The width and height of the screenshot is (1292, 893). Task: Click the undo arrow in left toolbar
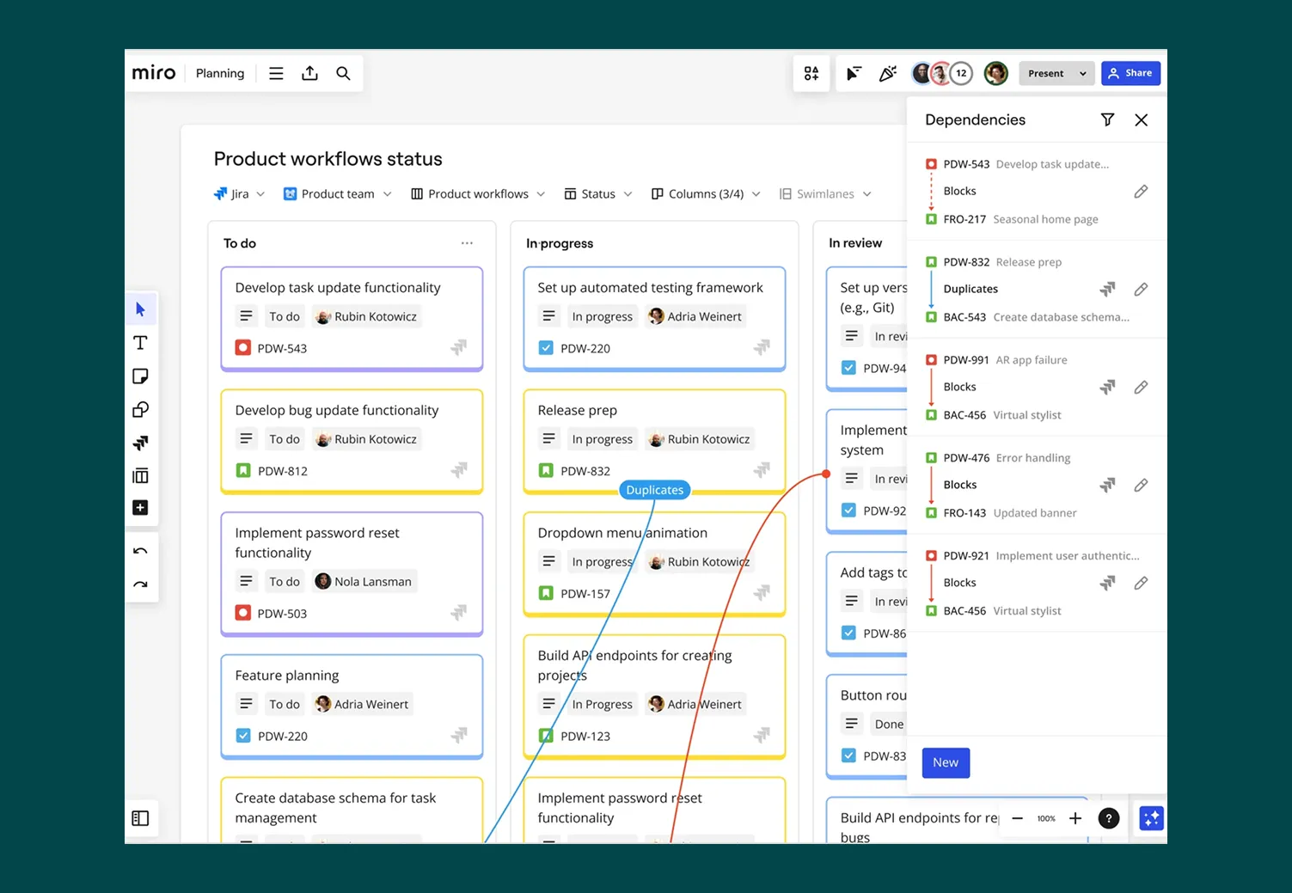[x=140, y=552]
